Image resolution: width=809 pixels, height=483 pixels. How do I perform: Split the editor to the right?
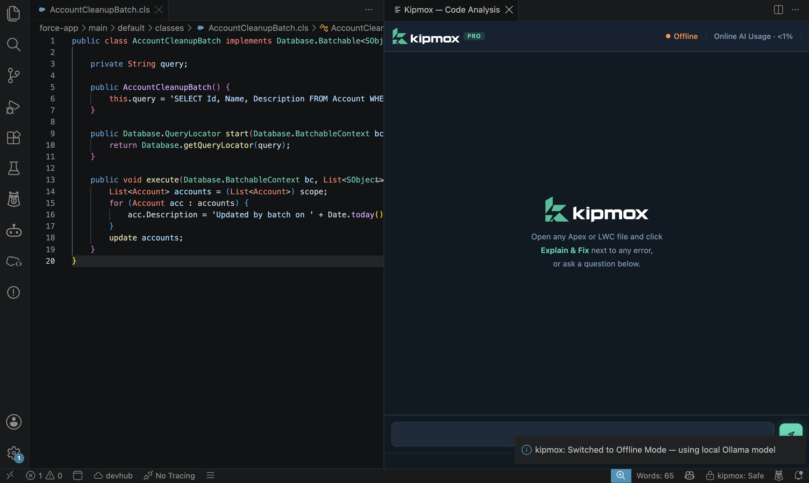[778, 10]
